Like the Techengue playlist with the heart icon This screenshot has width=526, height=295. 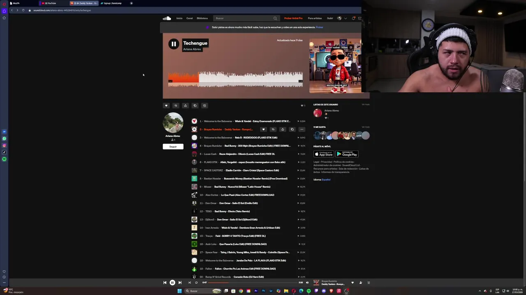[x=166, y=105]
